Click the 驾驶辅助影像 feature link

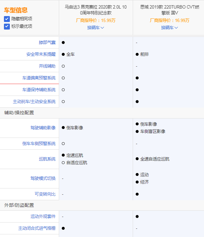(43, 128)
